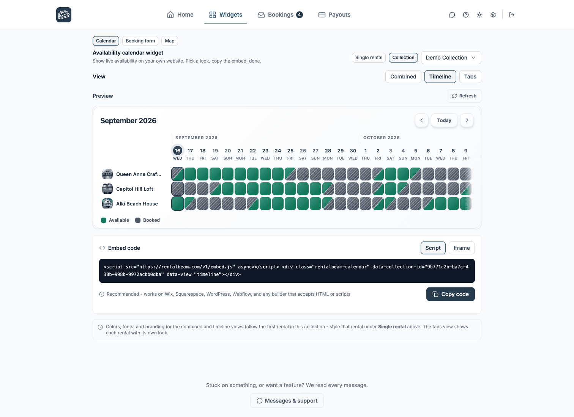The width and height of the screenshot is (574, 417).
Task: Open the Payouts tab
Action: [334, 15]
